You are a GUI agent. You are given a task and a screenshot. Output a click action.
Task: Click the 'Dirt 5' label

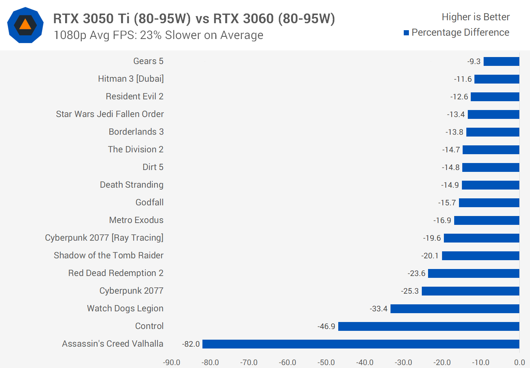click(x=153, y=167)
